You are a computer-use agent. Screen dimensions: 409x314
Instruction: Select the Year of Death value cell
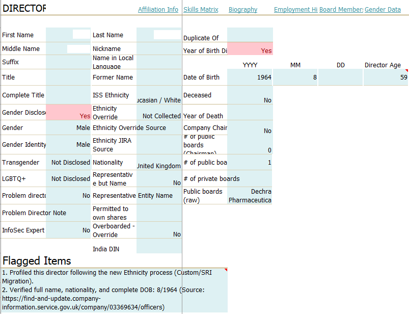tap(250, 112)
